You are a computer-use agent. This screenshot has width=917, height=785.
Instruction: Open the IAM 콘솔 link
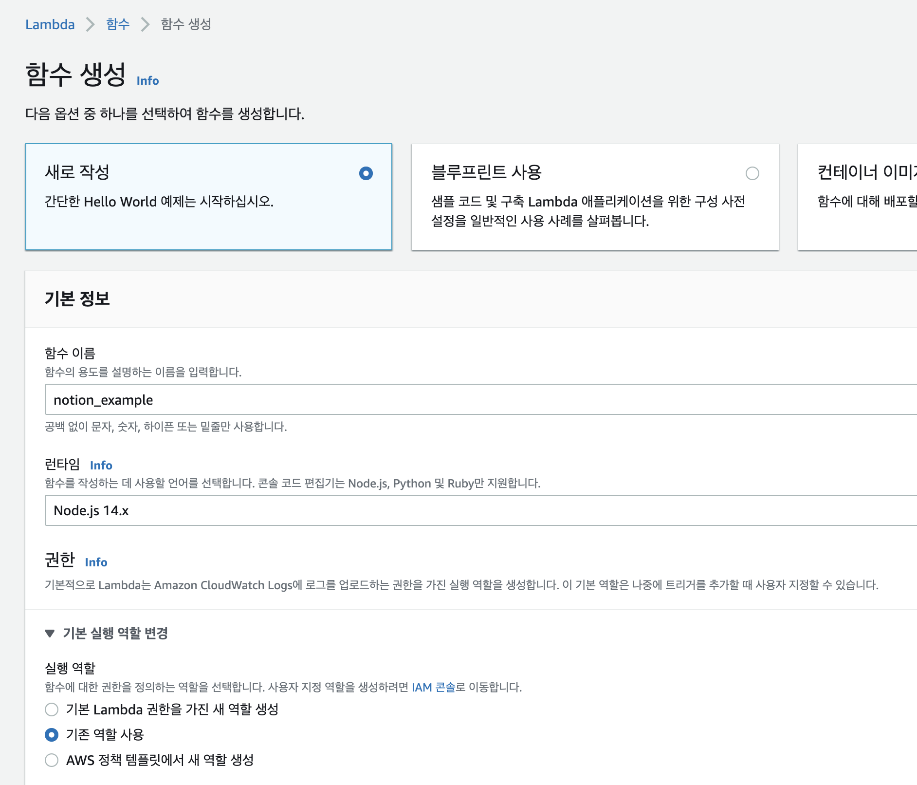click(433, 687)
